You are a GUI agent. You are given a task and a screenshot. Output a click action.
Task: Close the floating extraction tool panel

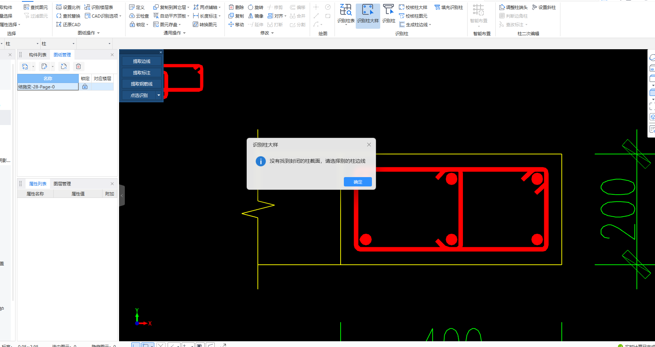161,52
